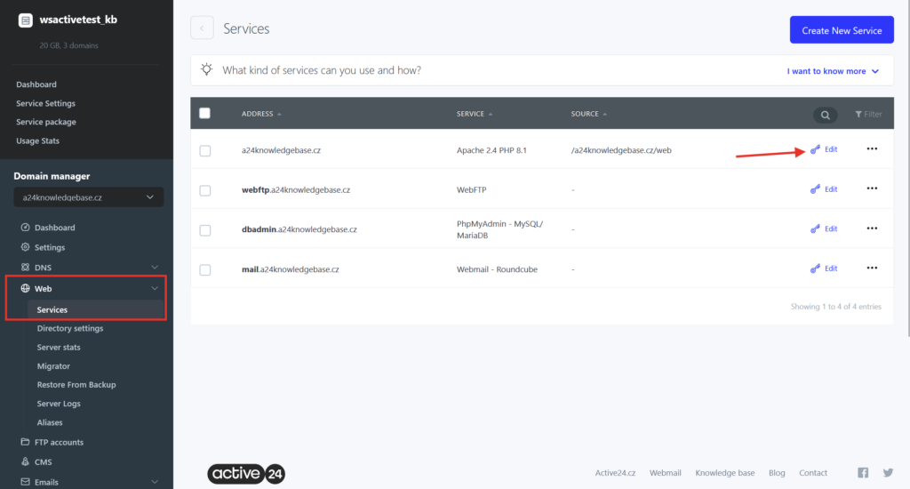Open three-dot menu for dbadmin row
The width and height of the screenshot is (910, 489).
tap(872, 228)
